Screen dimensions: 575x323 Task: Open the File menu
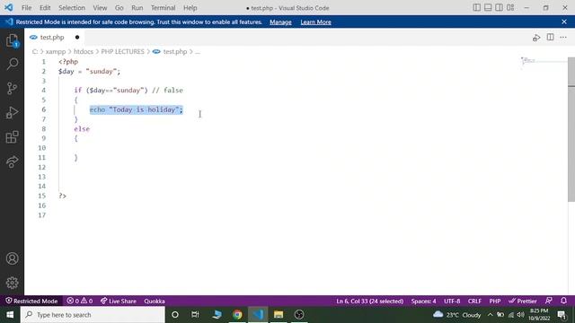coord(26,8)
